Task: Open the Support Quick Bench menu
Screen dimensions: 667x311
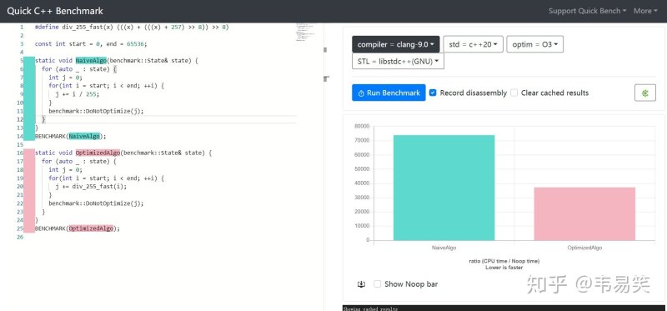Action: coord(587,11)
